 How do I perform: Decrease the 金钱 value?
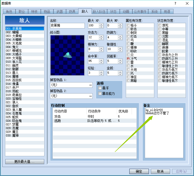(x=120, y=74)
